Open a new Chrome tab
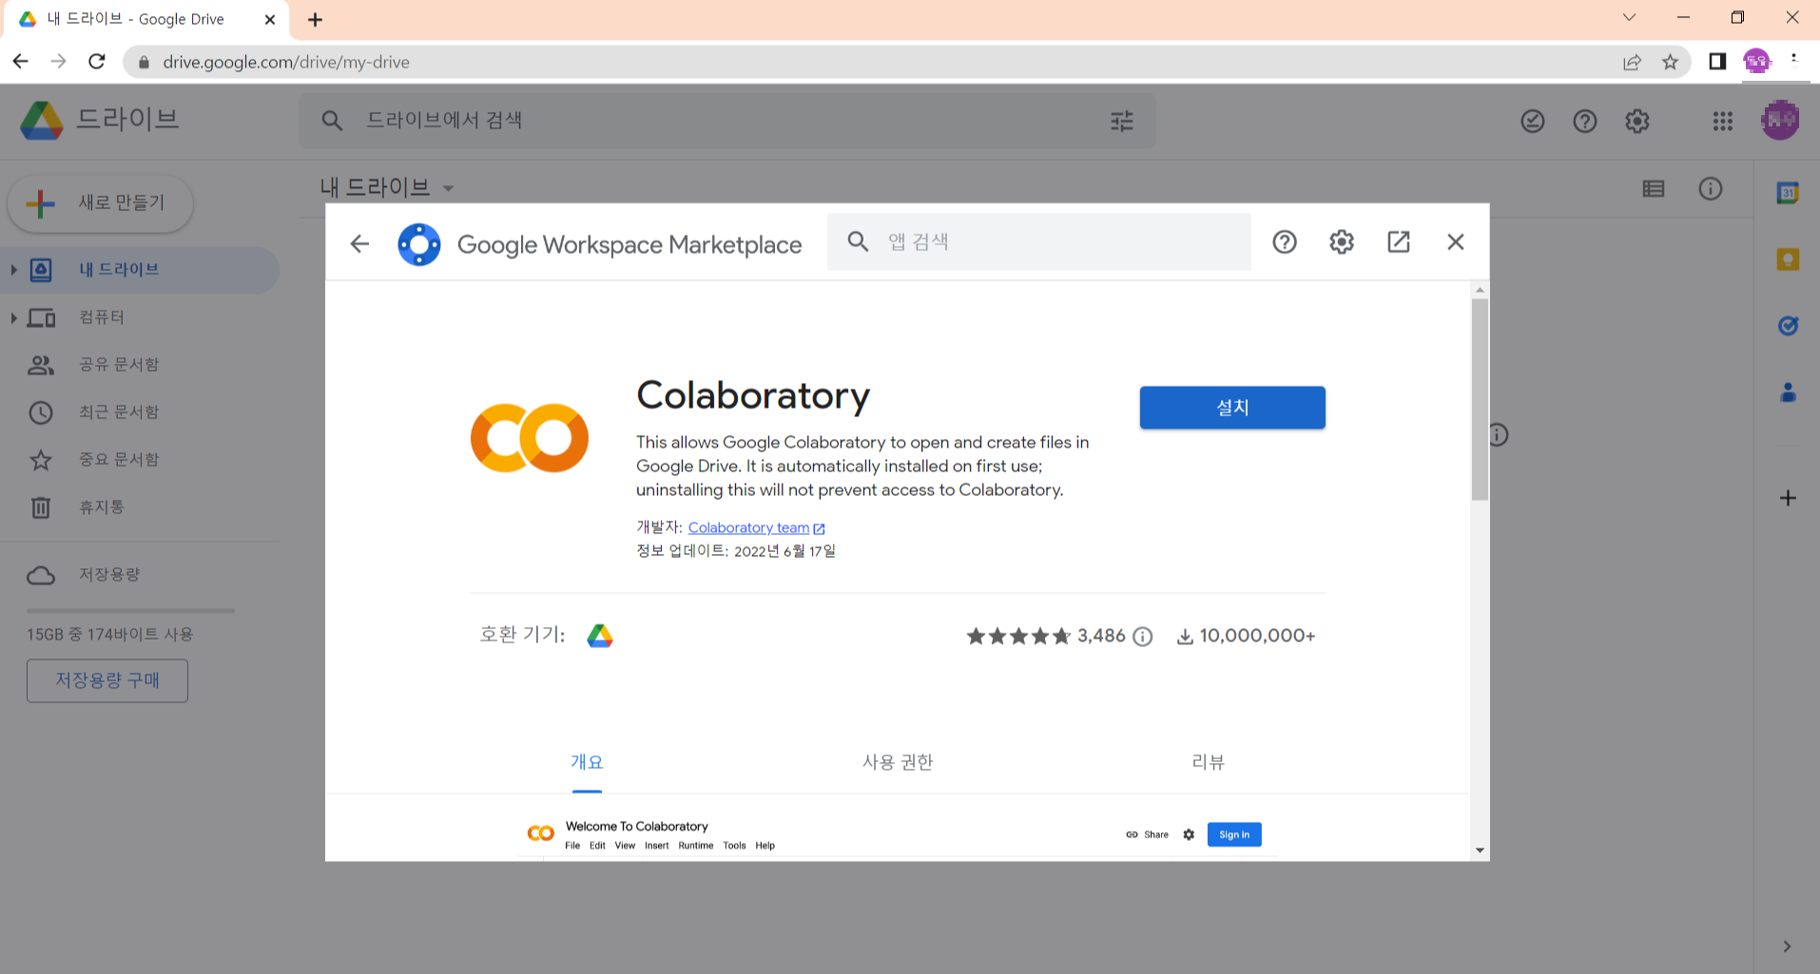The height and width of the screenshot is (974, 1820). [316, 20]
